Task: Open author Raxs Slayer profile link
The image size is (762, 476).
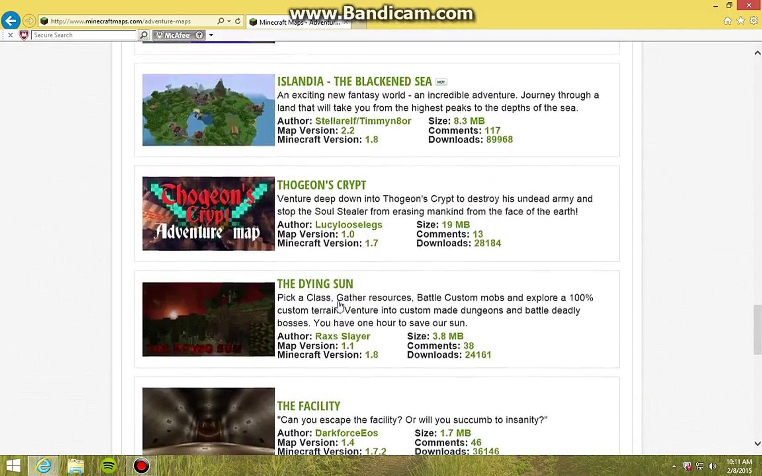Action: point(343,336)
